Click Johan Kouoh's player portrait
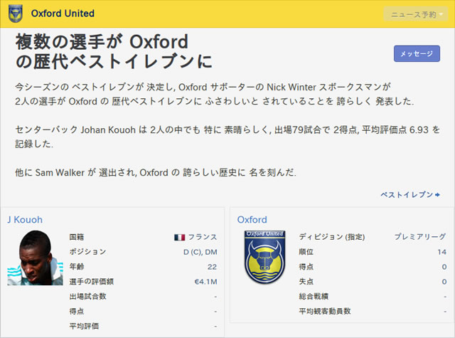Screen dimensions: 455x338 point(35,258)
